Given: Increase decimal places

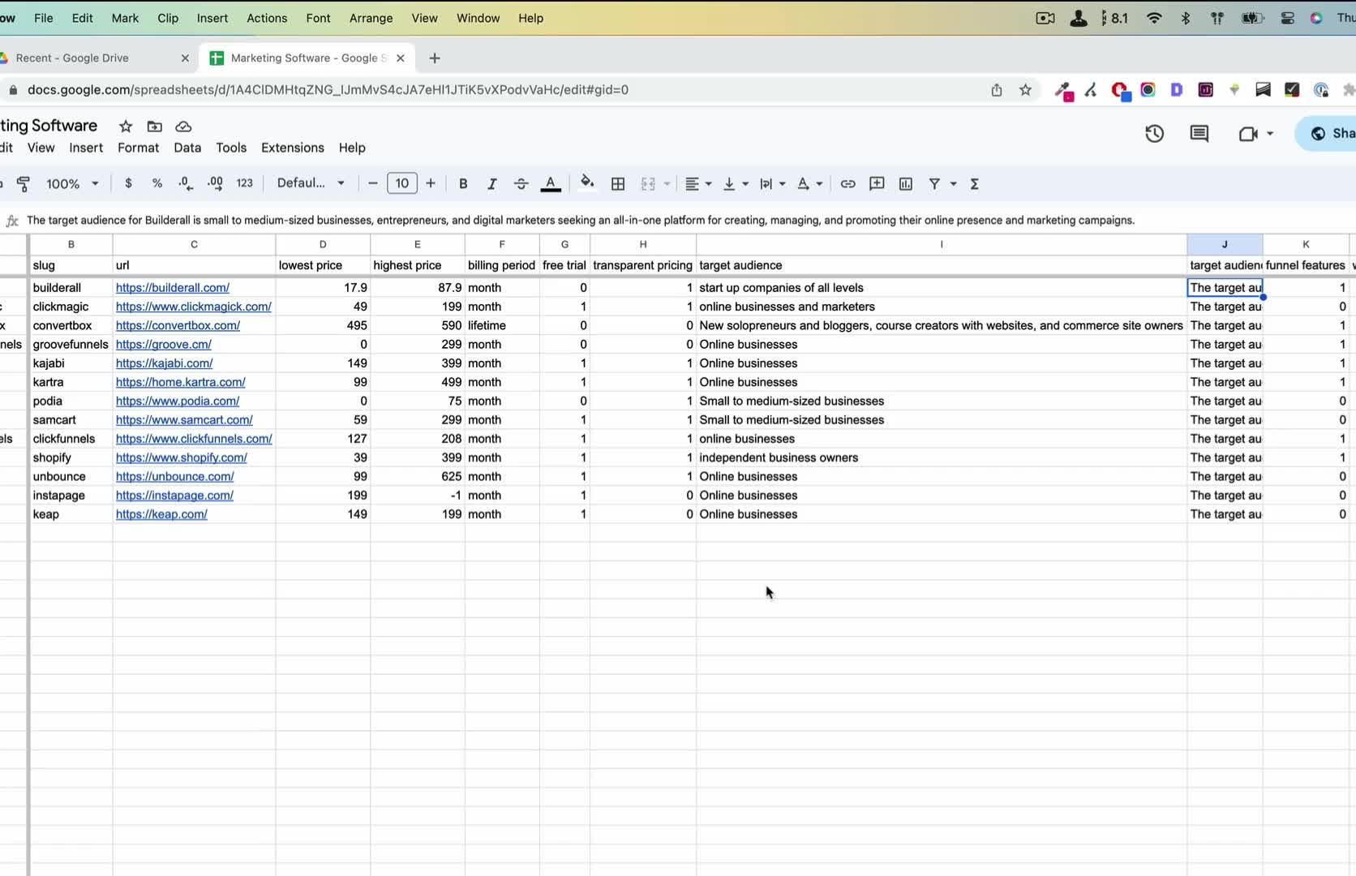Looking at the screenshot, I should tap(215, 183).
